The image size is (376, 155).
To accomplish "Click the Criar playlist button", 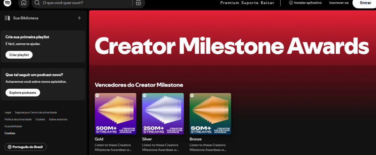I will point(19,55).
